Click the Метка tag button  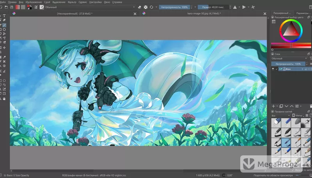click(298, 116)
